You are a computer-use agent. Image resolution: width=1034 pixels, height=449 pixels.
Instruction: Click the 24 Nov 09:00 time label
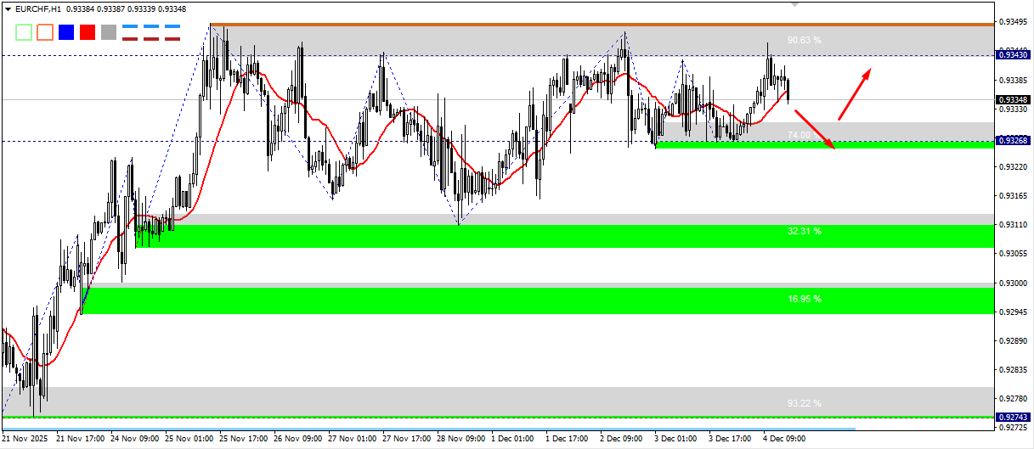click(135, 439)
